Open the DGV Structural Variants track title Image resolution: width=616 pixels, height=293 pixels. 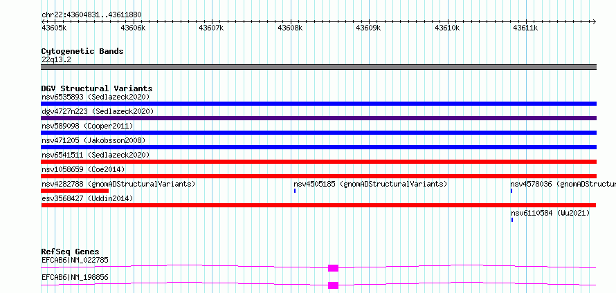(x=97, y=88)
